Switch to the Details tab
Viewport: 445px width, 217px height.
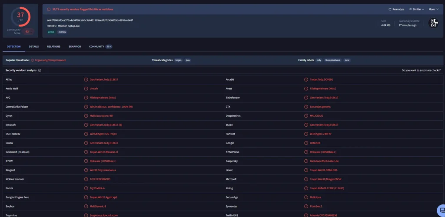click(34, 46)
